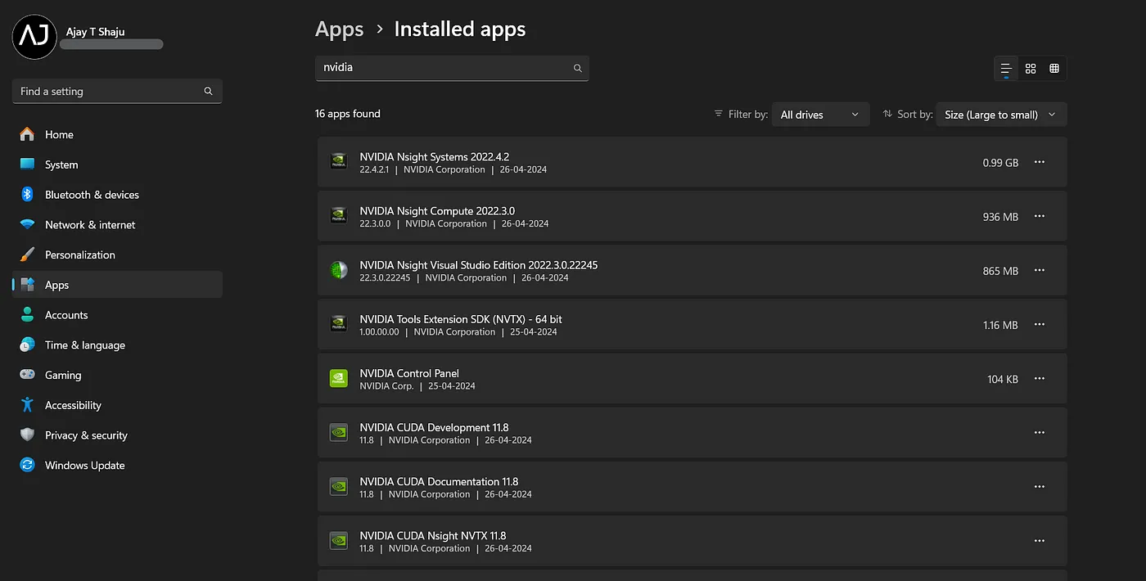
Task: Click the 0.99 GB size value
Action: coord(1000,163)
